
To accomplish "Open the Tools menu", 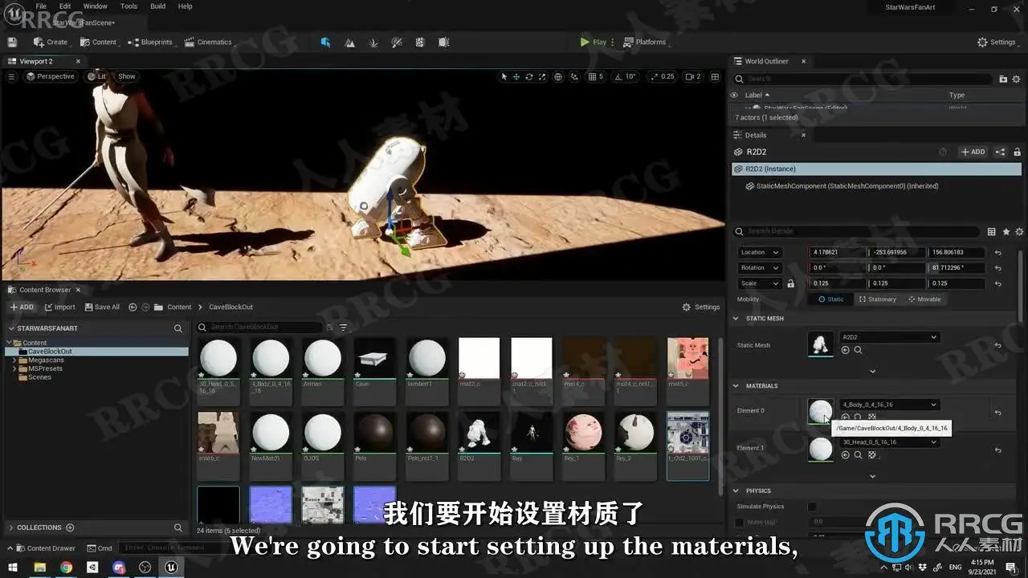I will point(128,6).
